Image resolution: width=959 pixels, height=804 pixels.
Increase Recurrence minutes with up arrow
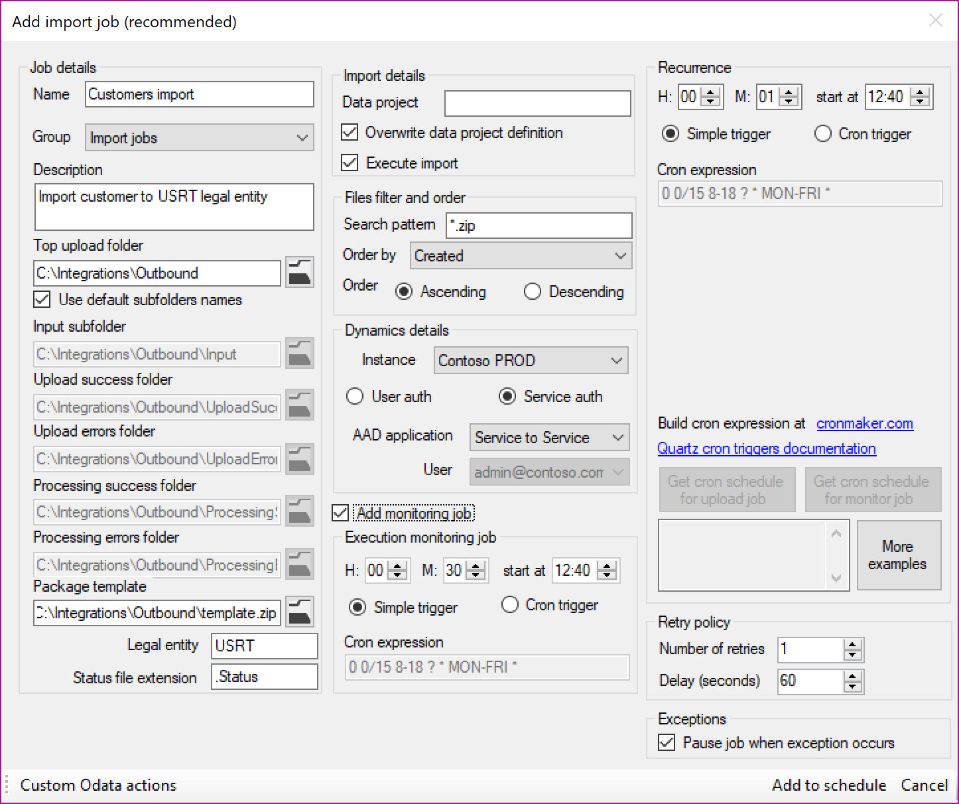789,92
